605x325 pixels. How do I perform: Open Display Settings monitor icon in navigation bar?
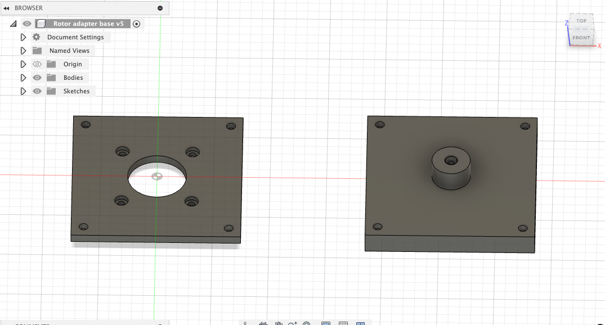pos(326,323)
